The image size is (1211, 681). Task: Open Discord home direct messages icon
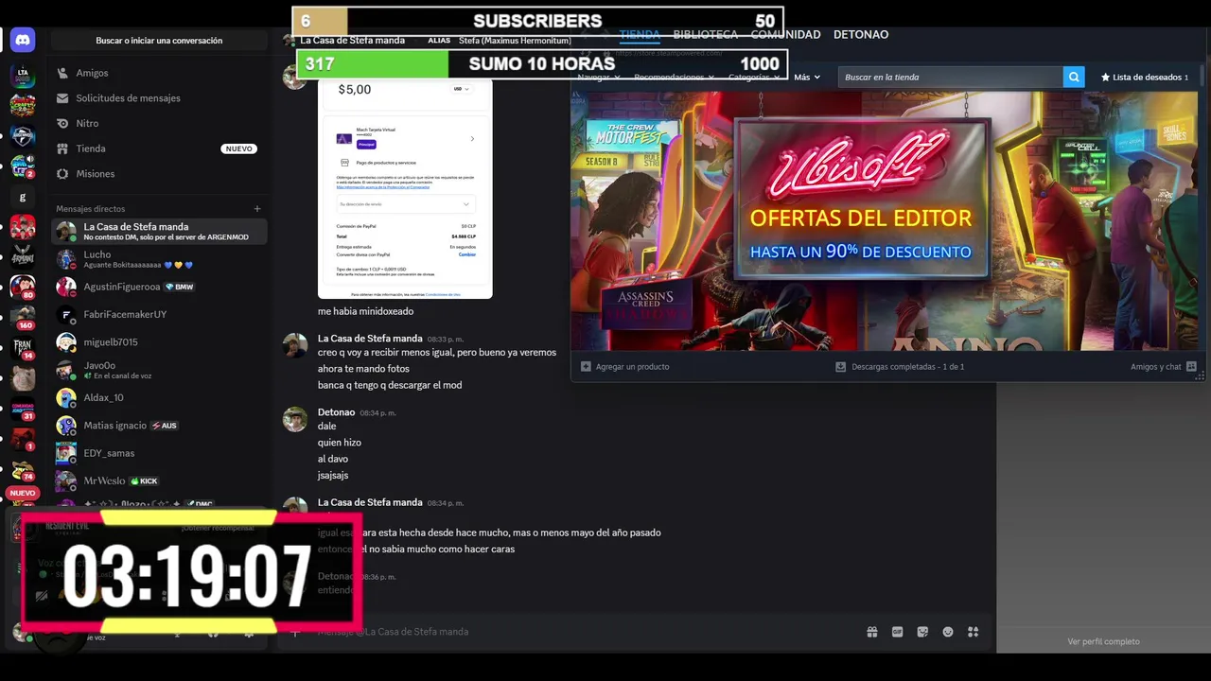(23, 40)
